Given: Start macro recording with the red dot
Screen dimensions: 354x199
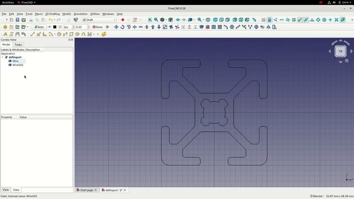Looking at the screenshot, I should tap(123, 20).
